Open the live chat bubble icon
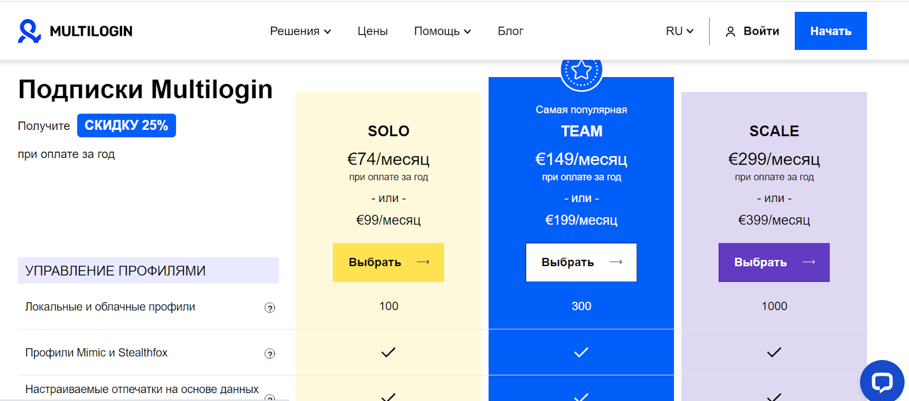Viewport: 909px width, 401px height. point(882,382)
